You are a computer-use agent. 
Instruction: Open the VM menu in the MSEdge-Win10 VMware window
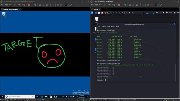[x=15, y=5]
